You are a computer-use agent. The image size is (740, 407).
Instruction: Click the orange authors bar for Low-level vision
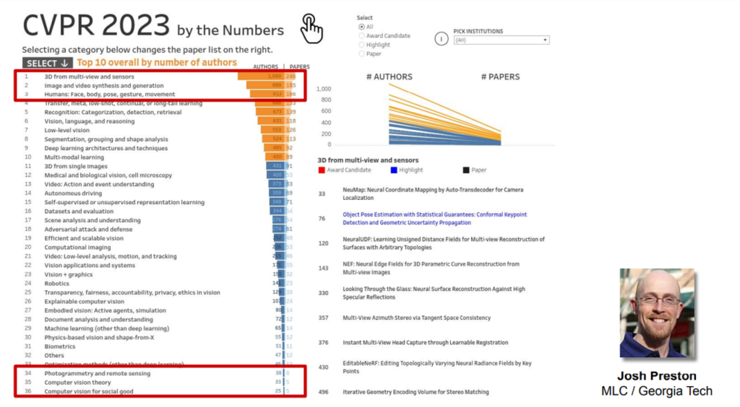pos(272,130)
